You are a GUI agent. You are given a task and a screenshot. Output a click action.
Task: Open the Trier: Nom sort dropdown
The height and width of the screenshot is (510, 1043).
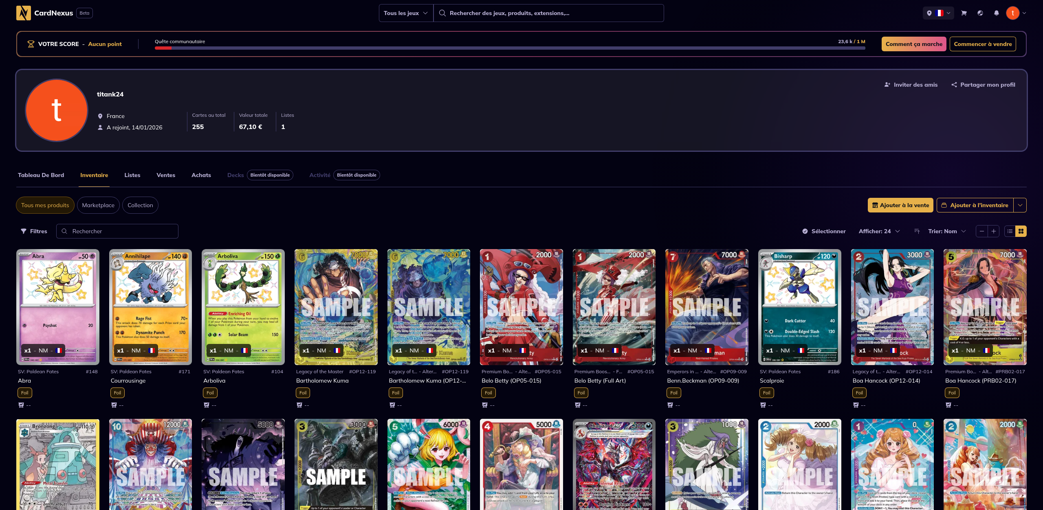946,231
